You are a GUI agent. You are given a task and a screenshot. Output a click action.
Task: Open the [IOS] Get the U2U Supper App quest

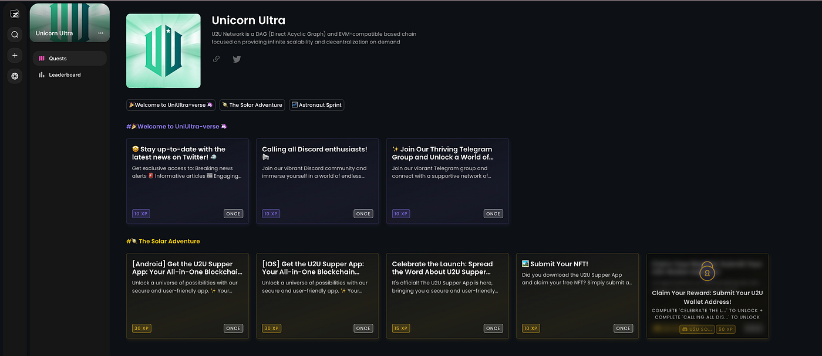pyautogui.click(x=318, y=296)
